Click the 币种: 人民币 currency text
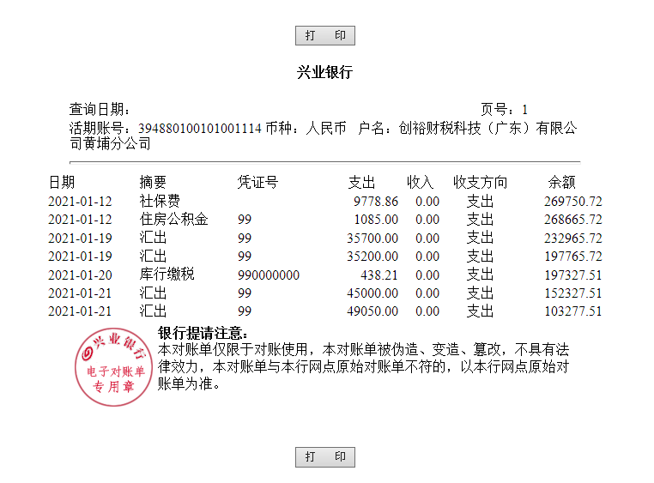654x483 pixels. point(306,128)
